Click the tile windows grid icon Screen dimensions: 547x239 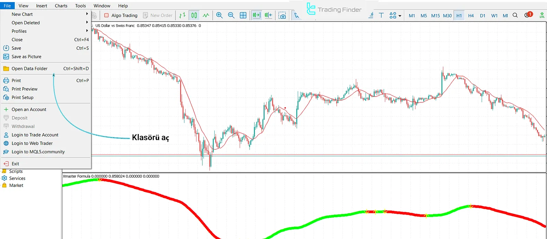[x=243, y=15]
